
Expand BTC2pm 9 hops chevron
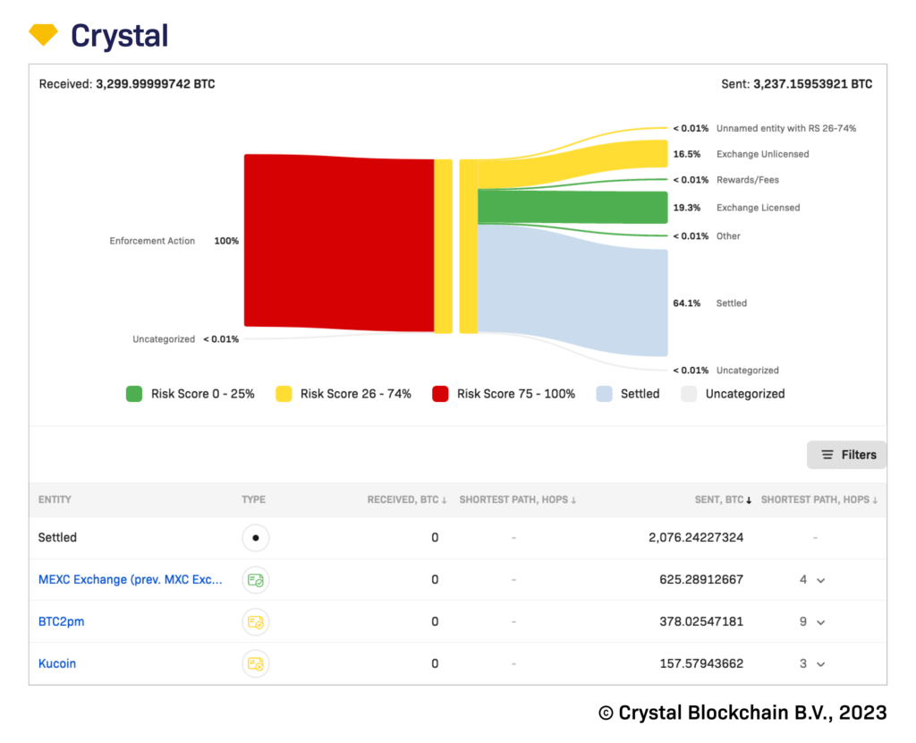[821, 622]
